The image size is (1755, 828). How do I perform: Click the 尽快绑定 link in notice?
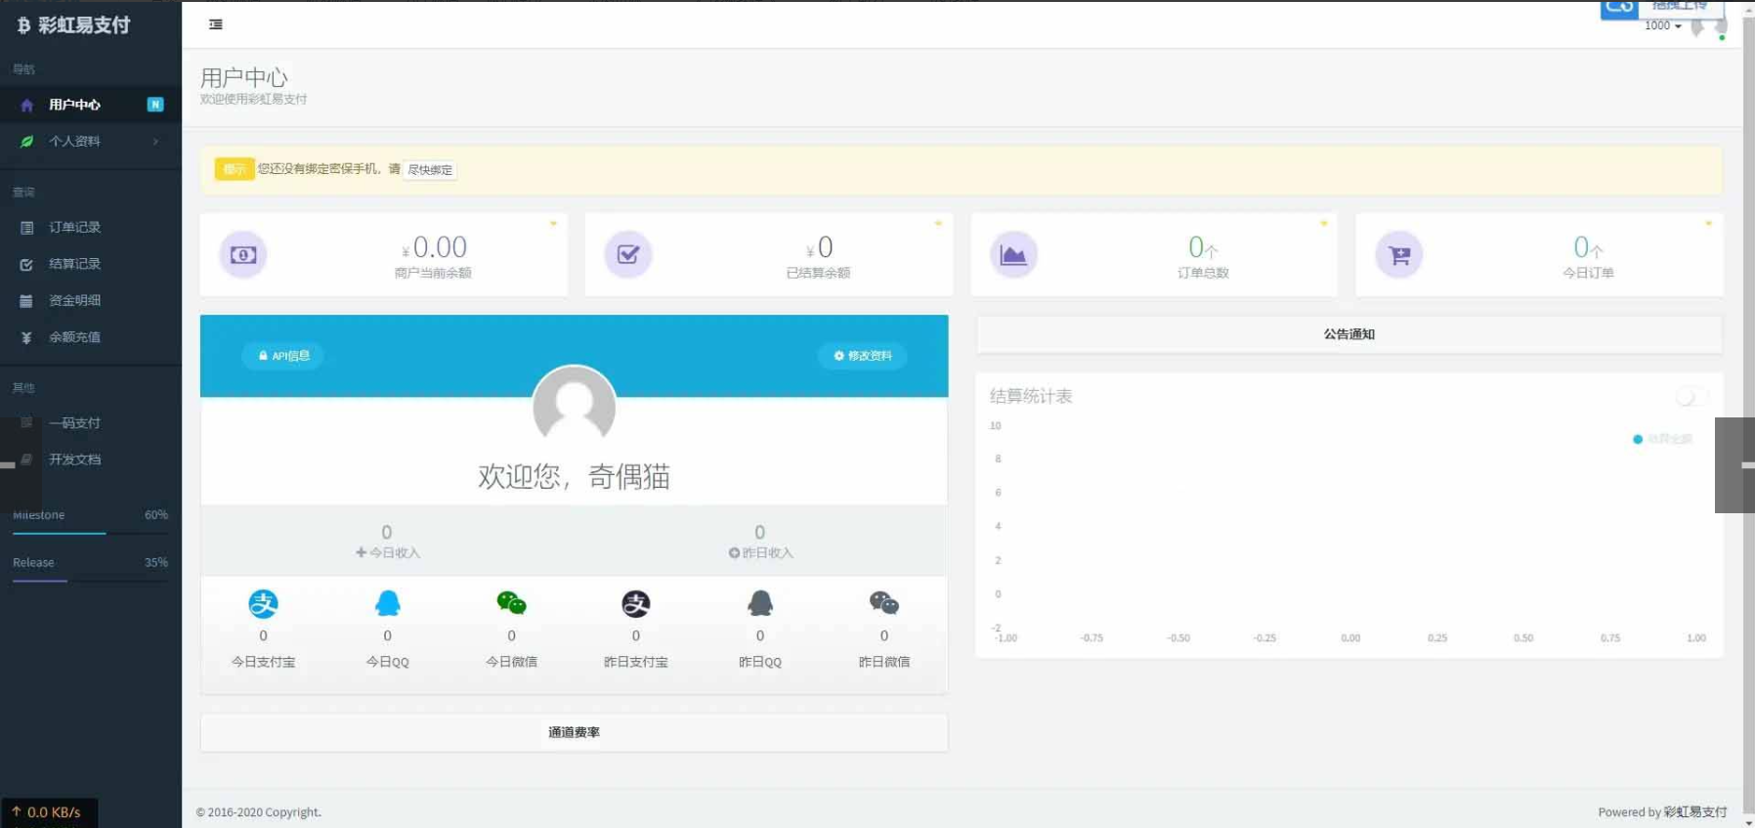click(430, 170)
